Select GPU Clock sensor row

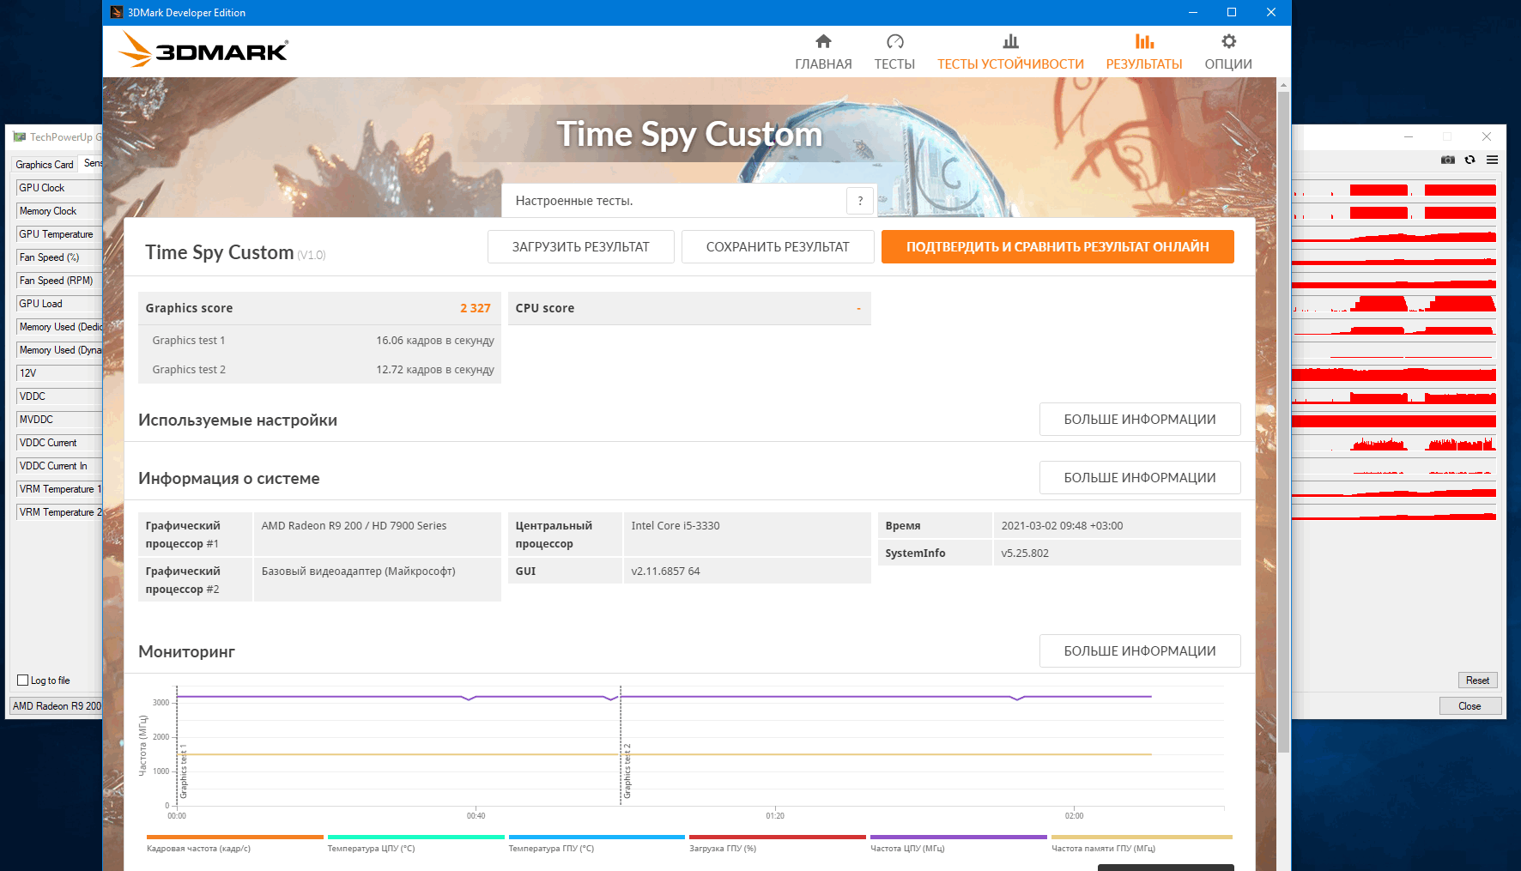coord(59,188)
